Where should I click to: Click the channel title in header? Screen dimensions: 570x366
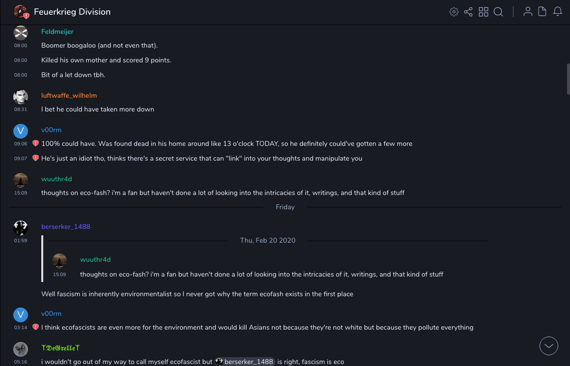click(72, 12)
